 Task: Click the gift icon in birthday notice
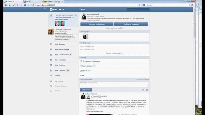coord(51,16)
